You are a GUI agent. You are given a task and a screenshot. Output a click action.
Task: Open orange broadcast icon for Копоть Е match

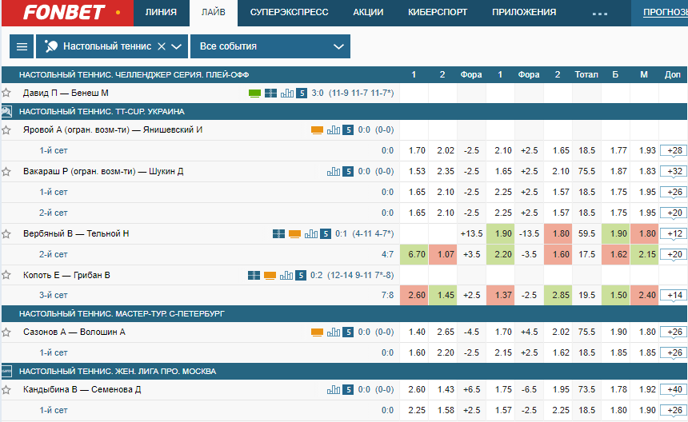270,275
